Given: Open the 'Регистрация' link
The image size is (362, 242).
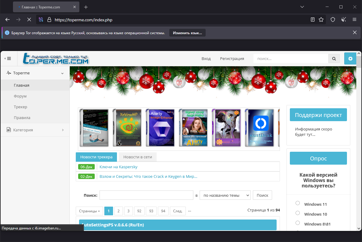Looking at the screenshot, I should click(232, 58).
